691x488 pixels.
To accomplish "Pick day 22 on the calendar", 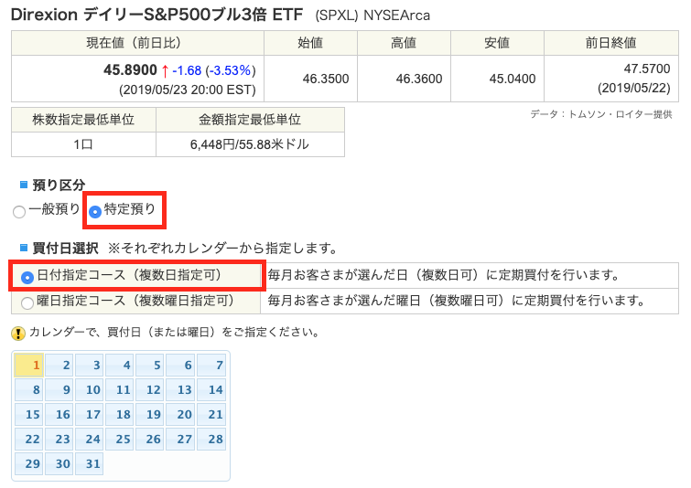I will click(x=29, y=440).
